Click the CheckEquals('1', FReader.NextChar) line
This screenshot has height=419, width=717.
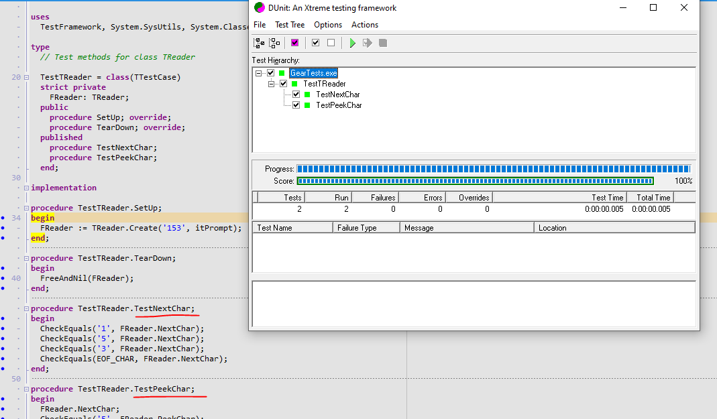pos(122,328)
